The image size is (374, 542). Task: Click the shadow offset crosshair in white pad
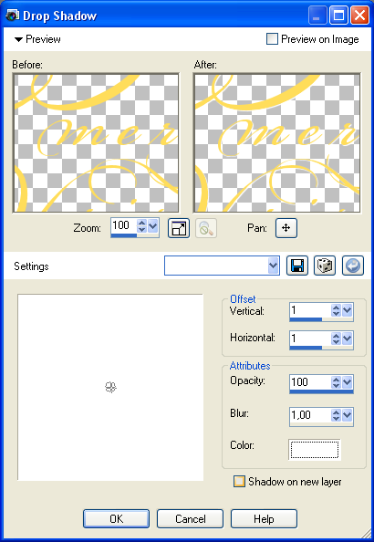click(x=110, y=387)
